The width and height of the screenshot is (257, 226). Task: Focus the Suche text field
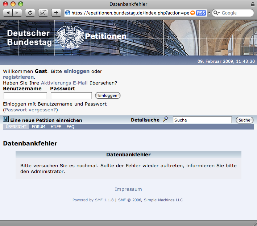(202, 120)
